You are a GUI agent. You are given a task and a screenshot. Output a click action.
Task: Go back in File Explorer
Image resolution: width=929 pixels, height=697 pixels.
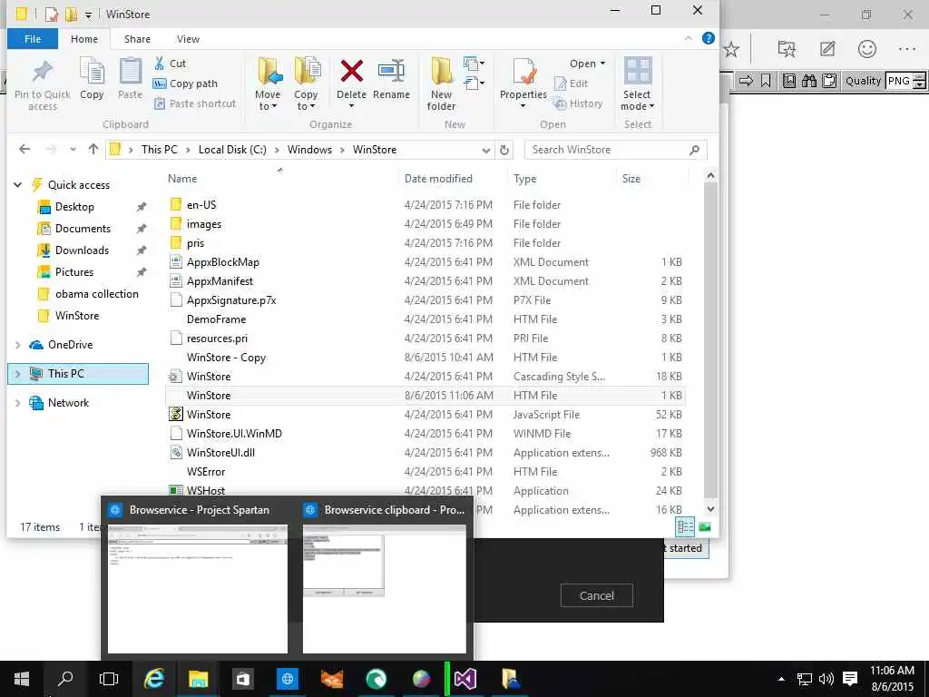24,150
